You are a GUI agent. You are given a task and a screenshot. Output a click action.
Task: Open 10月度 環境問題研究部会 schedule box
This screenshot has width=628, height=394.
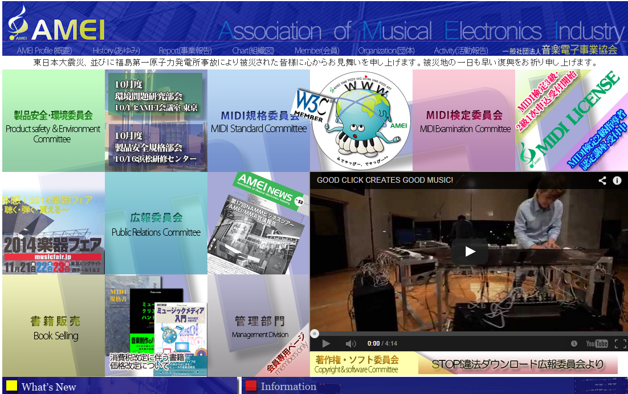coord(156,96)
